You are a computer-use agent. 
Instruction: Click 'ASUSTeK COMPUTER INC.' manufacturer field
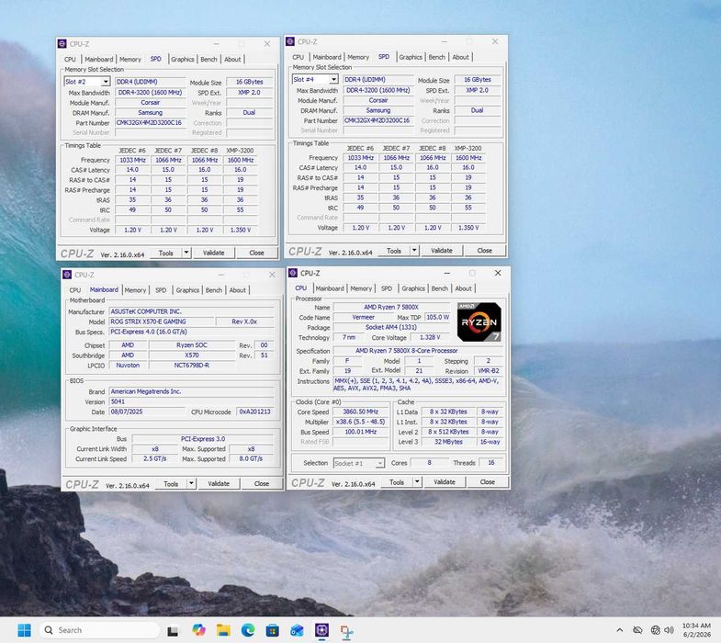point(191,311)
